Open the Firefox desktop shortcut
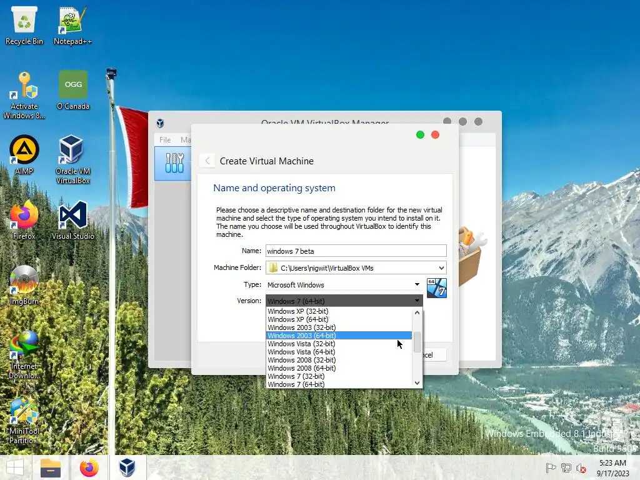The width and height of the screenshot is (640, 480). (x=24, y=221)
